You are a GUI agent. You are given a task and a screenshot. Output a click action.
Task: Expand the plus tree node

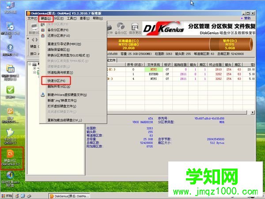(x=34, y=68)
